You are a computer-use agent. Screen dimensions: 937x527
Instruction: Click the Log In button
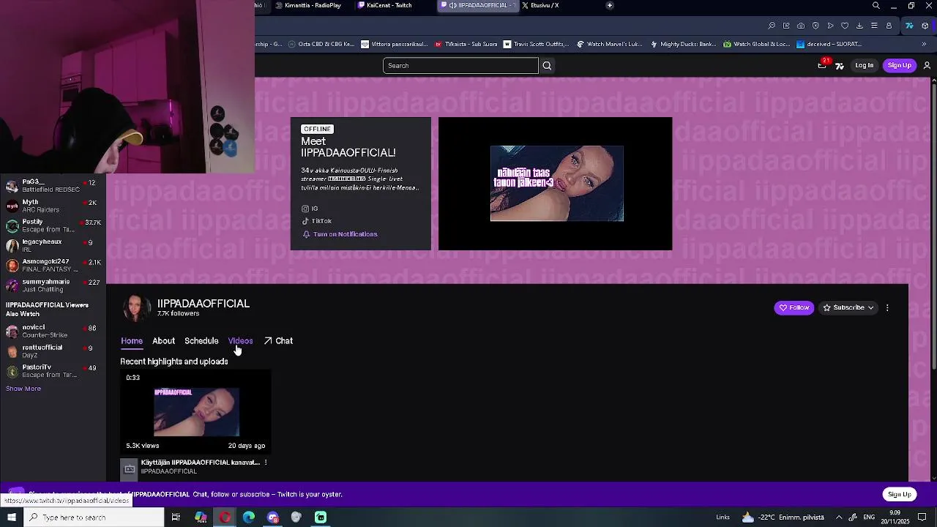(865, 66)
